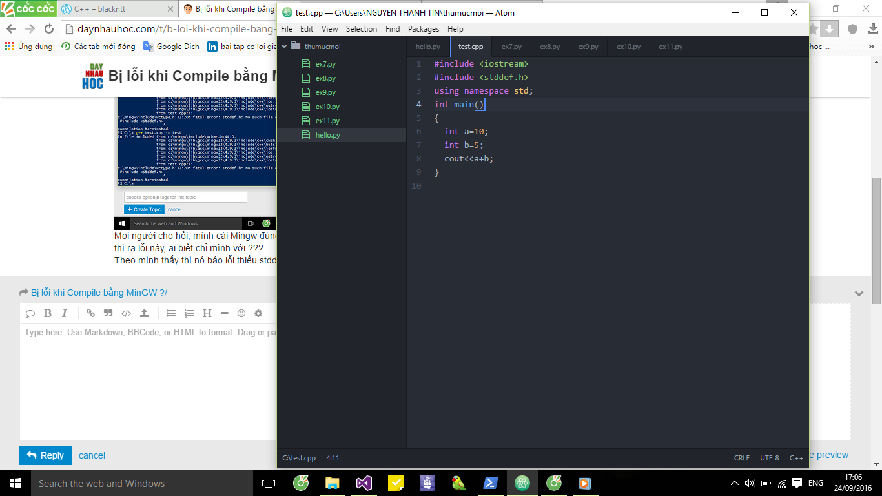Viewport: 882px width, 496px height.
Task: Click the CRLF line ending in Atom status bar
Action: 742,458
